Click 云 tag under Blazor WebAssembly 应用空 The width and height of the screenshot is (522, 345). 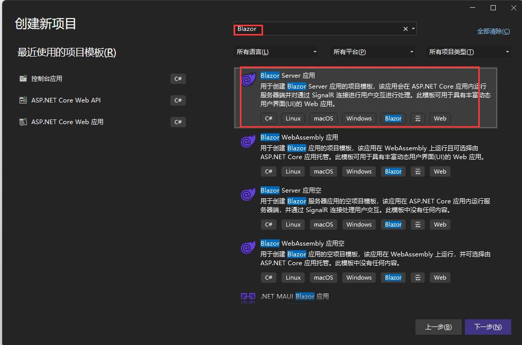417,278
